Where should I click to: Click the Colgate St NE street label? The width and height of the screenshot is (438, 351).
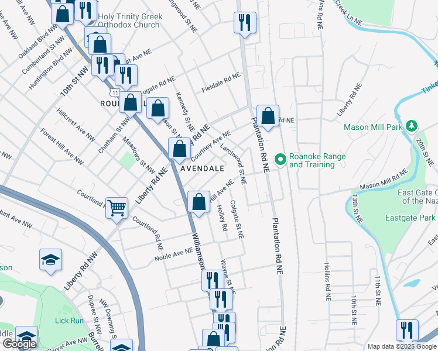(x=237, y=219)
